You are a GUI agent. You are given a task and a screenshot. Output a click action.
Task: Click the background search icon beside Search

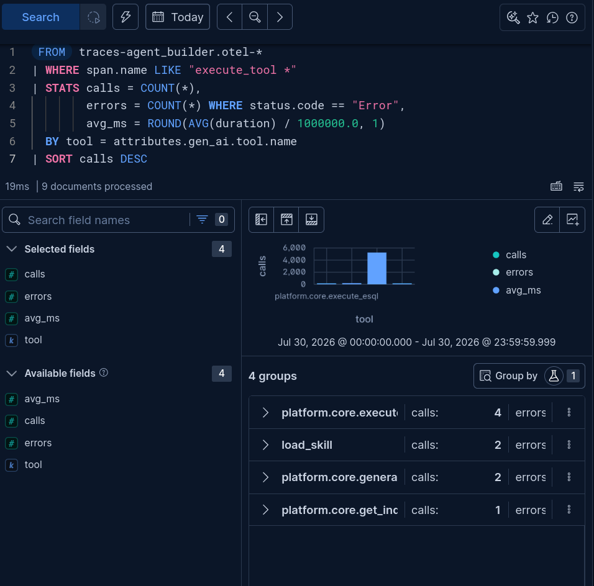click(x=93, y=17)
